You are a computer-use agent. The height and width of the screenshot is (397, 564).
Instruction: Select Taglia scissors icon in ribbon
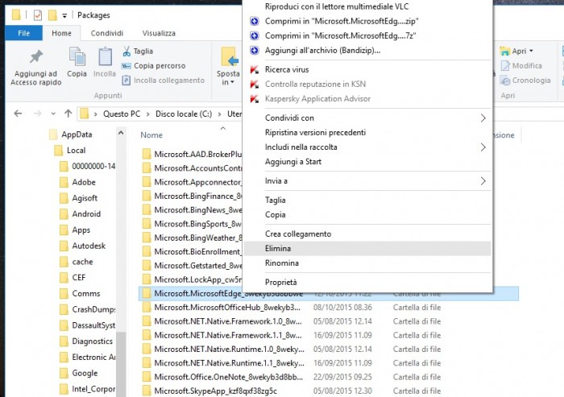(126, 52)
